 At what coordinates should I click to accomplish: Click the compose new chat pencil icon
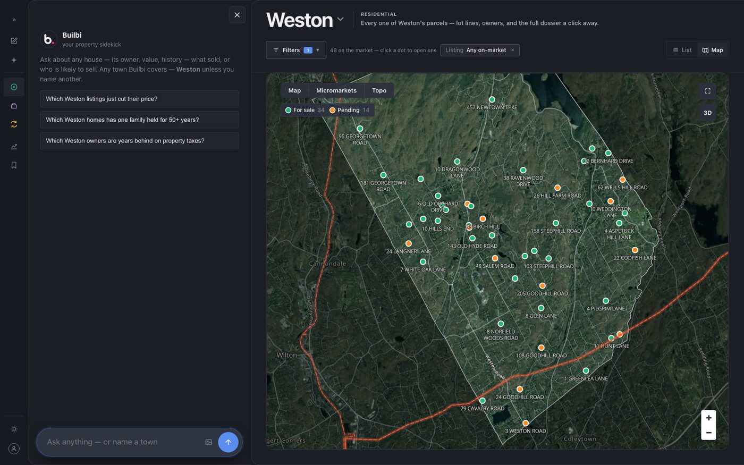click(14, 41)
